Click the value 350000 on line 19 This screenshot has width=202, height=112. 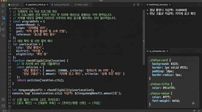[x=62, y=71]
